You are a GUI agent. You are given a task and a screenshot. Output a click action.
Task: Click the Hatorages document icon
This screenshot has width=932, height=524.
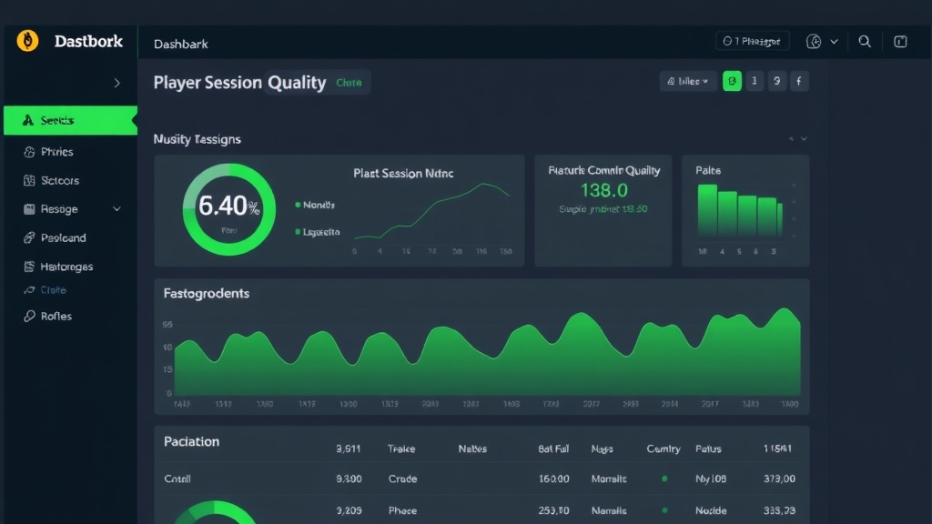pos(29,267)
